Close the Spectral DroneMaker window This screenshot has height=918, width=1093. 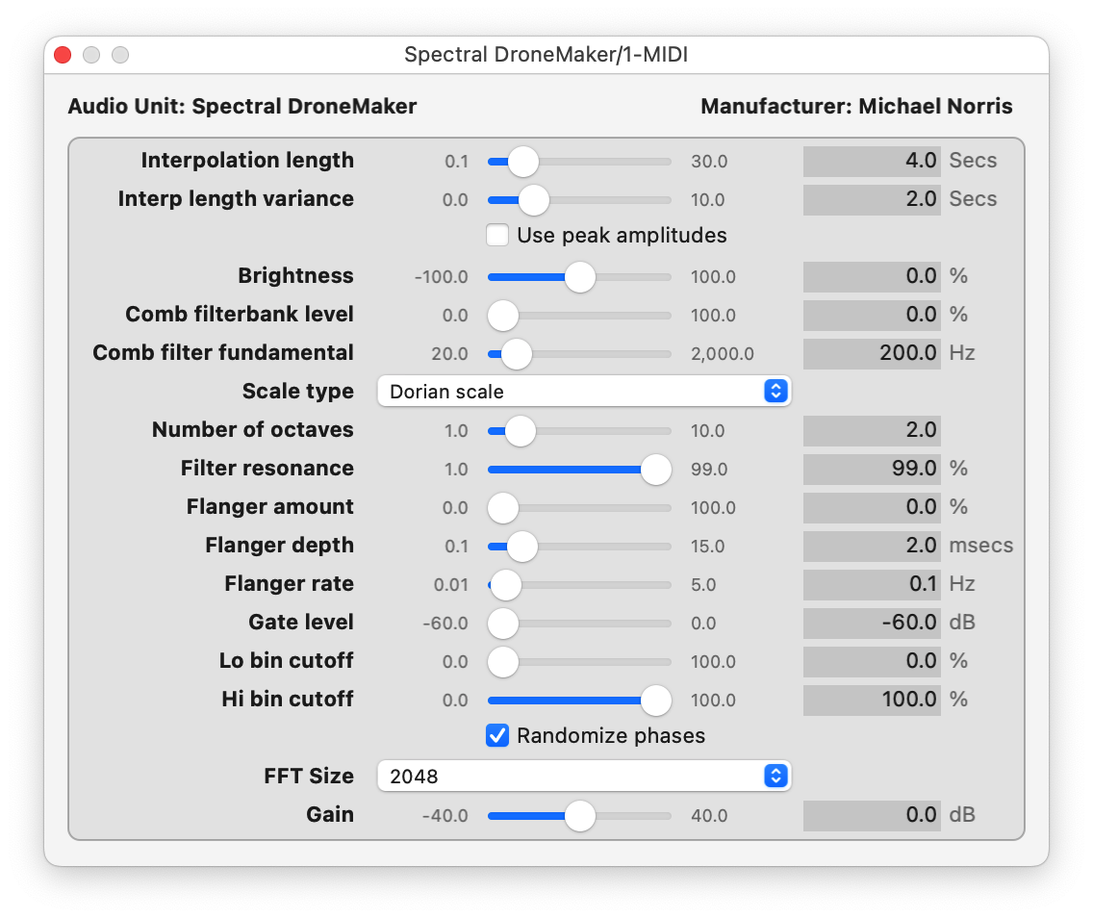pyautogui.click(x=63, y=55)
